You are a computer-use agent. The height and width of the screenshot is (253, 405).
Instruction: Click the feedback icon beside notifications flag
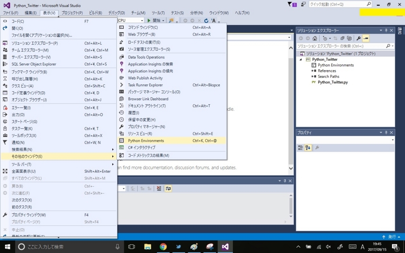tap(303, 4)
